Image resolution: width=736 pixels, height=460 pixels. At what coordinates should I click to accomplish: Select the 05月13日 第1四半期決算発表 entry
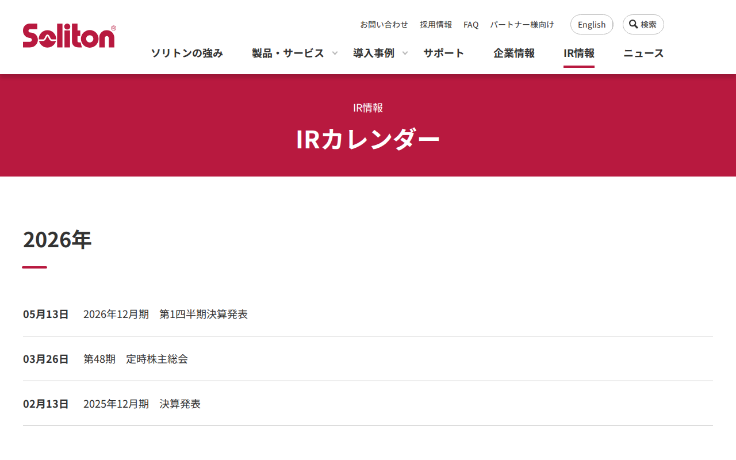tap(368, 314)
